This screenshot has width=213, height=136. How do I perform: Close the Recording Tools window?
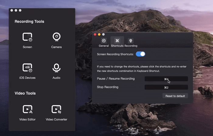click(x=12, y=10)
